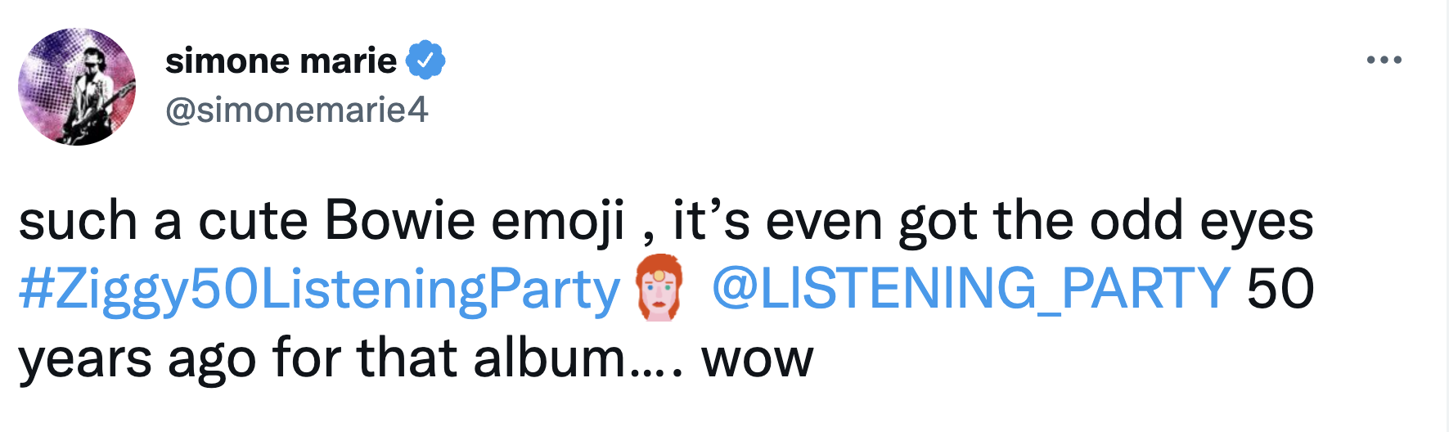Click the word the before odd eyes
This screenshot has height=432, width=1449.
coord(1034,221)
